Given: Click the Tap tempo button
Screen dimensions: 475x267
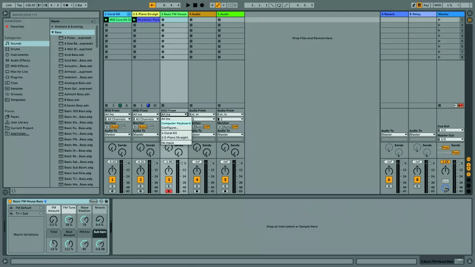Looking at the screenshot, I should (x=19, y=5).
